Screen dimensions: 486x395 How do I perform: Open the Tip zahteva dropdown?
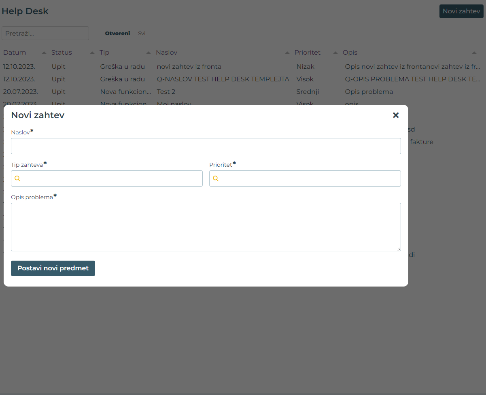coord(111,178)
